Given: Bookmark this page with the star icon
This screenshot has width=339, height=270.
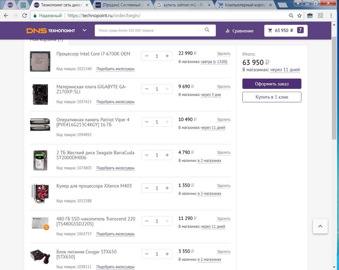Looking at the screenshot, I should click(x=300, y=16).
